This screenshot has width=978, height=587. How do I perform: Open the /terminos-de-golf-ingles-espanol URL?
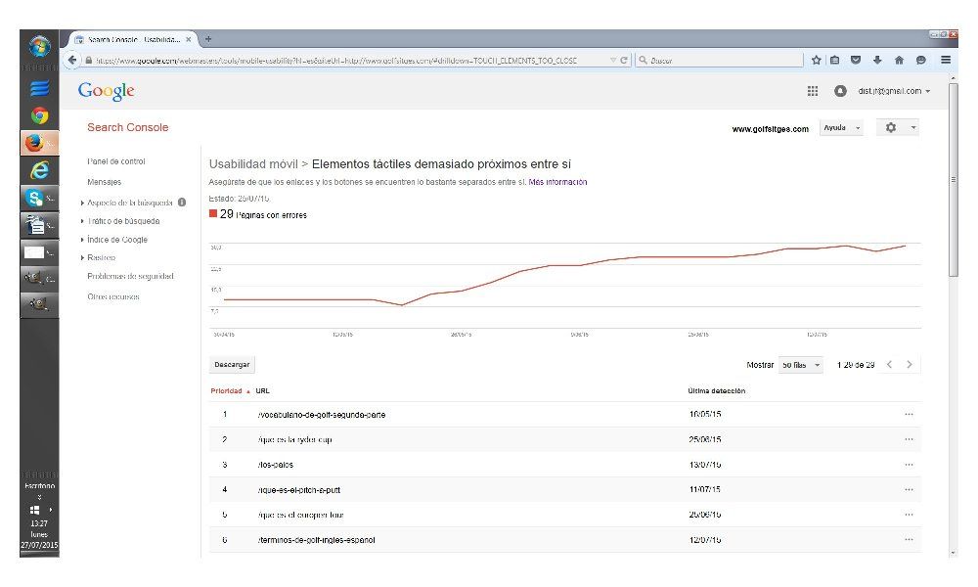(x=316, y=540)
